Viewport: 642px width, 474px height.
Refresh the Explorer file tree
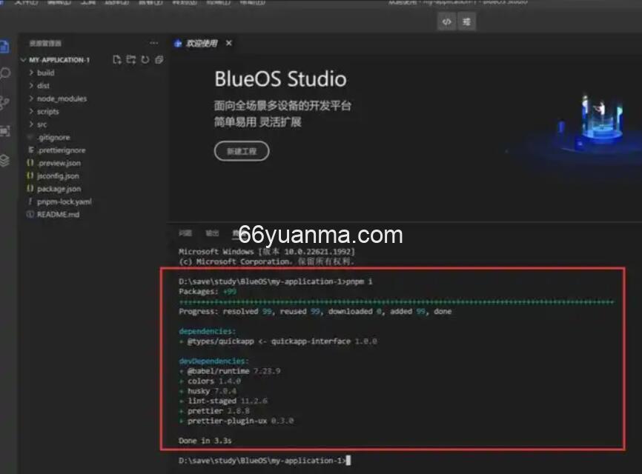coord(145,59)
